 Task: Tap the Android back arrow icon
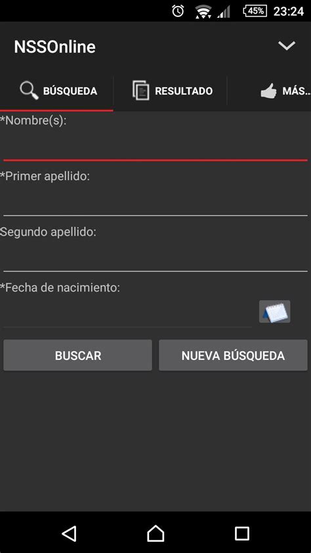point(69,533)
